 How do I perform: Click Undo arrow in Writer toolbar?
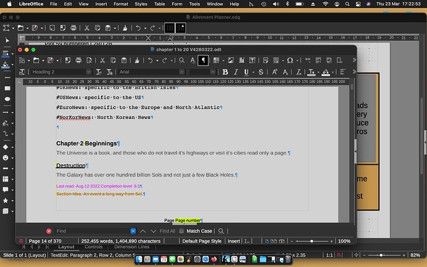point(150,61)
